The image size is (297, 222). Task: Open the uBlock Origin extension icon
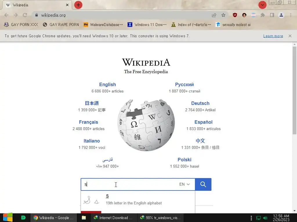pos(235,15)
